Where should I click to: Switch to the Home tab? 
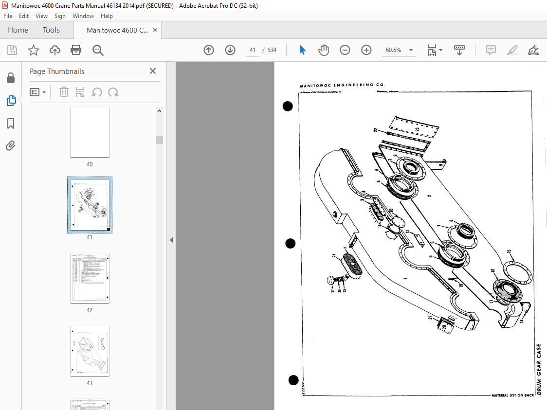tap(18, 30)
